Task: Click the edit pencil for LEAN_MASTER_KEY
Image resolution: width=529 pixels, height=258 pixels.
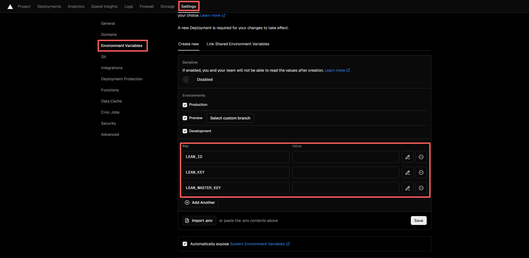Action: click(x=408, y=188)
